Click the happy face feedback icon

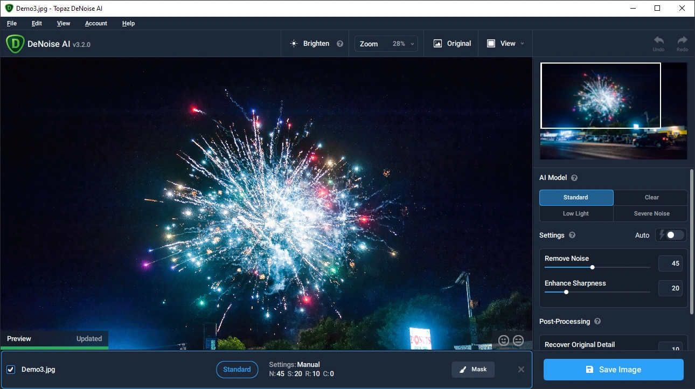click(x=504, y=341)
